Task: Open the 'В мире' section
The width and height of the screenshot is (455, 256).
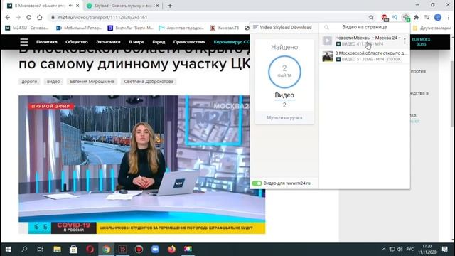Action: (136, 42)
